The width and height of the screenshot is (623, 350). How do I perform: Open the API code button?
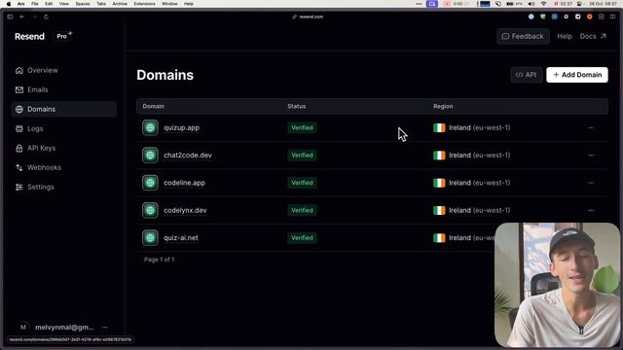click(526, 75)
